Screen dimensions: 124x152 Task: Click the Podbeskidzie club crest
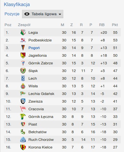tap(23, 40)
